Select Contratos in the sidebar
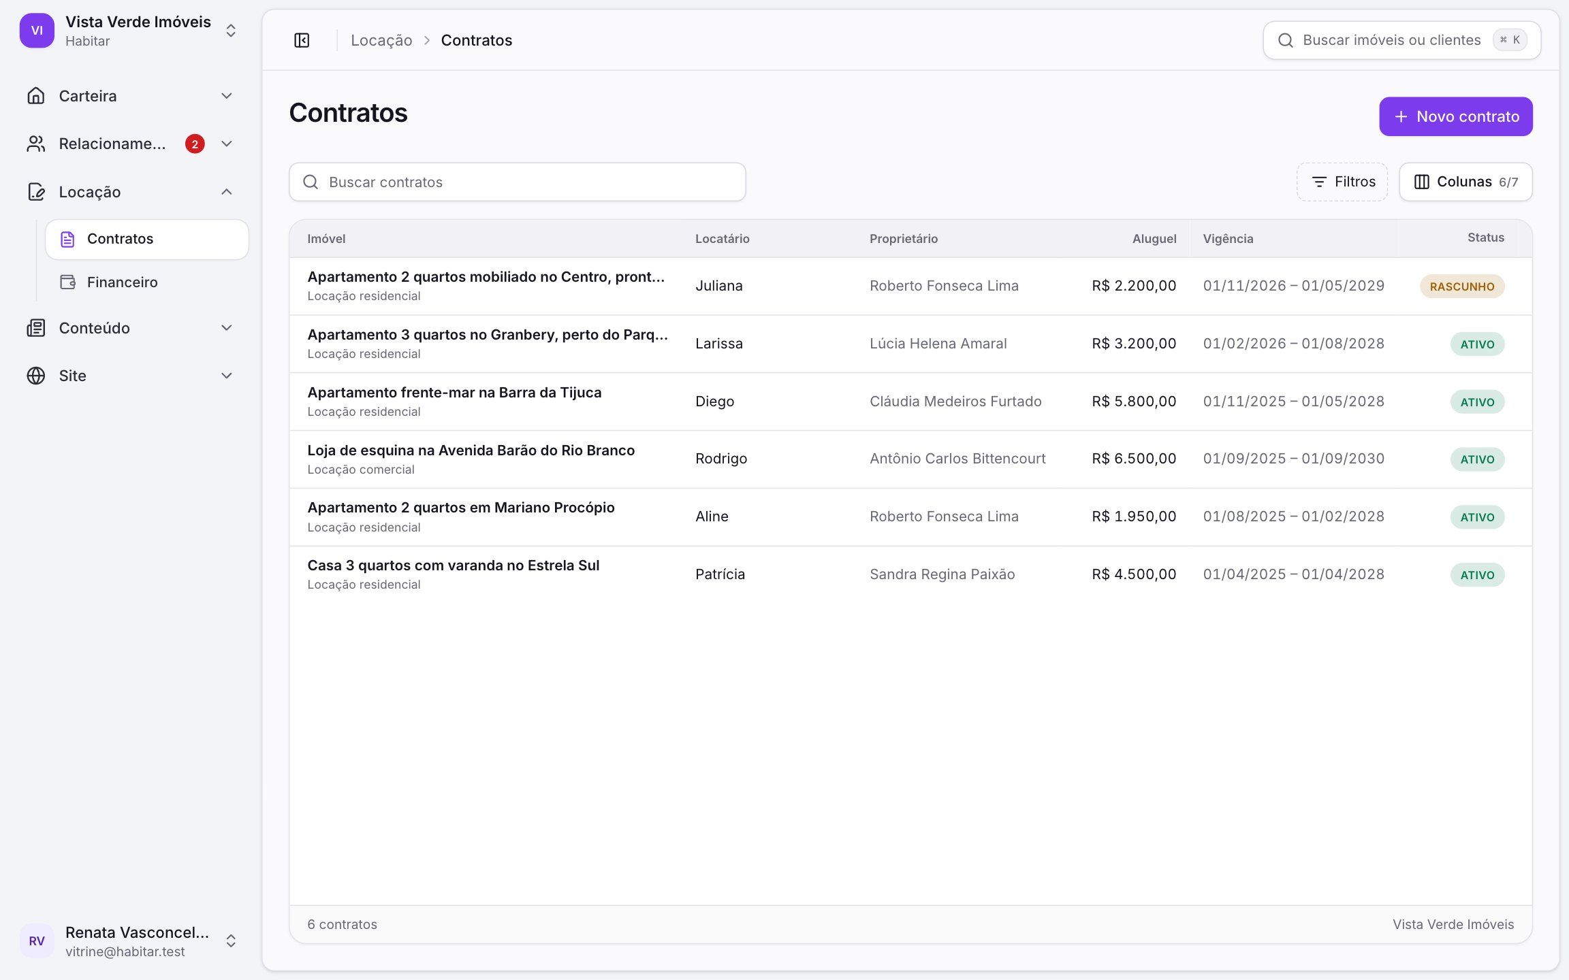1569x980 pixels. click(x=147, y=239)
